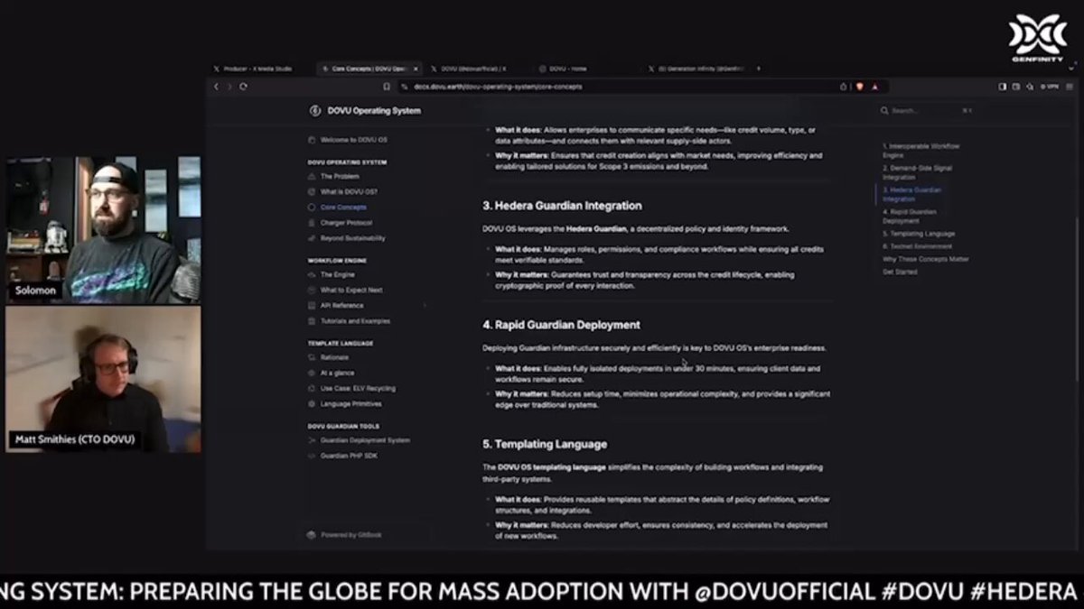Click the icon beside Language Primitives
Image resolution: width=1084 pixels, height=609 pixels.
click(312, 403)
